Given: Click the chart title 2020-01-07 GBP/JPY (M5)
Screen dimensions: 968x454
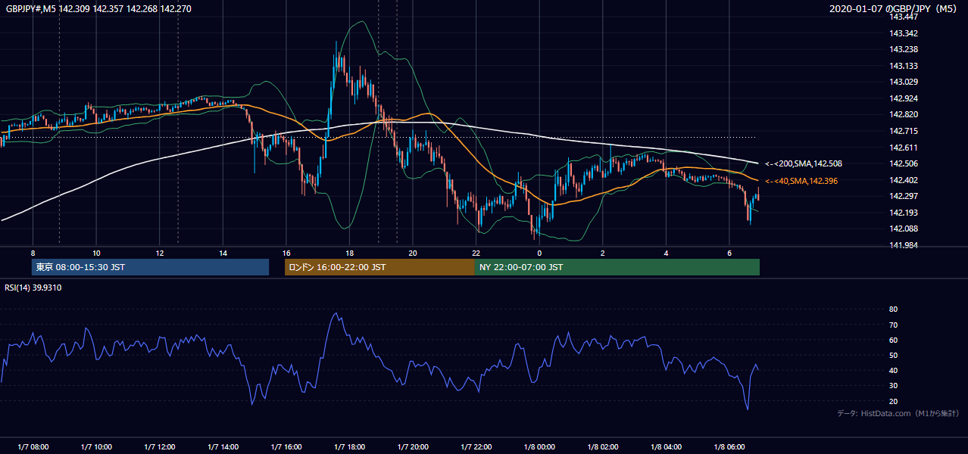Looking at the screenshot, I should pos(894,8).
